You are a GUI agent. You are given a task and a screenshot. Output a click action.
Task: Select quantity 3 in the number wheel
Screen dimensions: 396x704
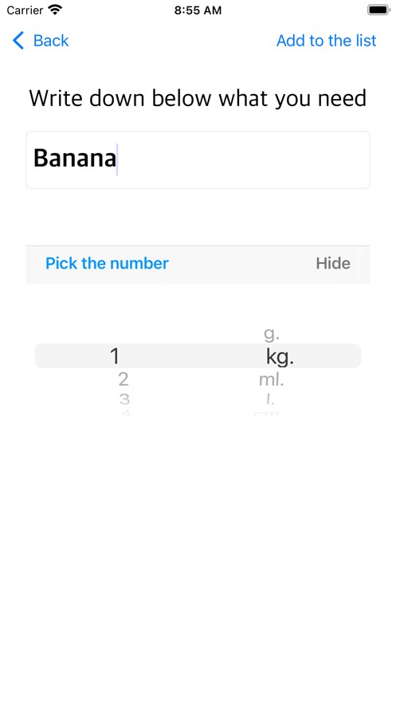[124, 399]
